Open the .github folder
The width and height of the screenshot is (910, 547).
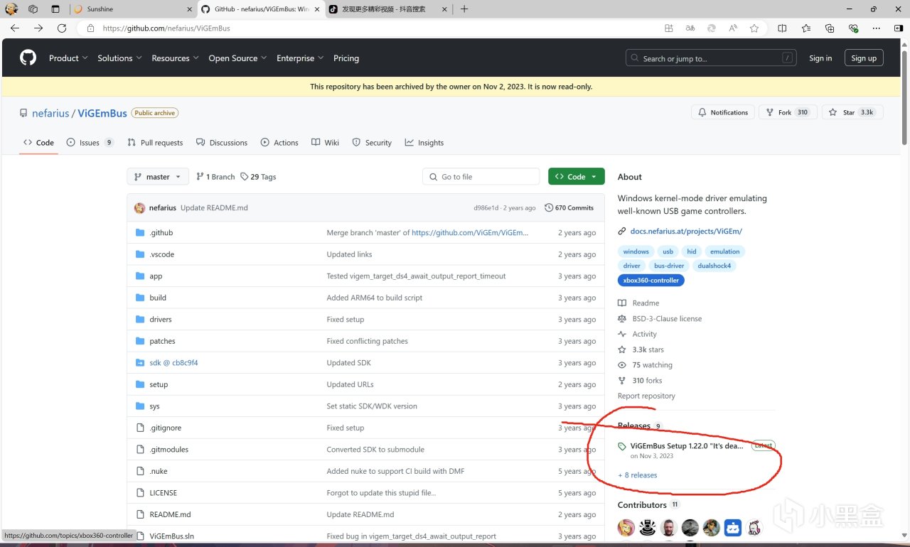[x=161, y=233]
